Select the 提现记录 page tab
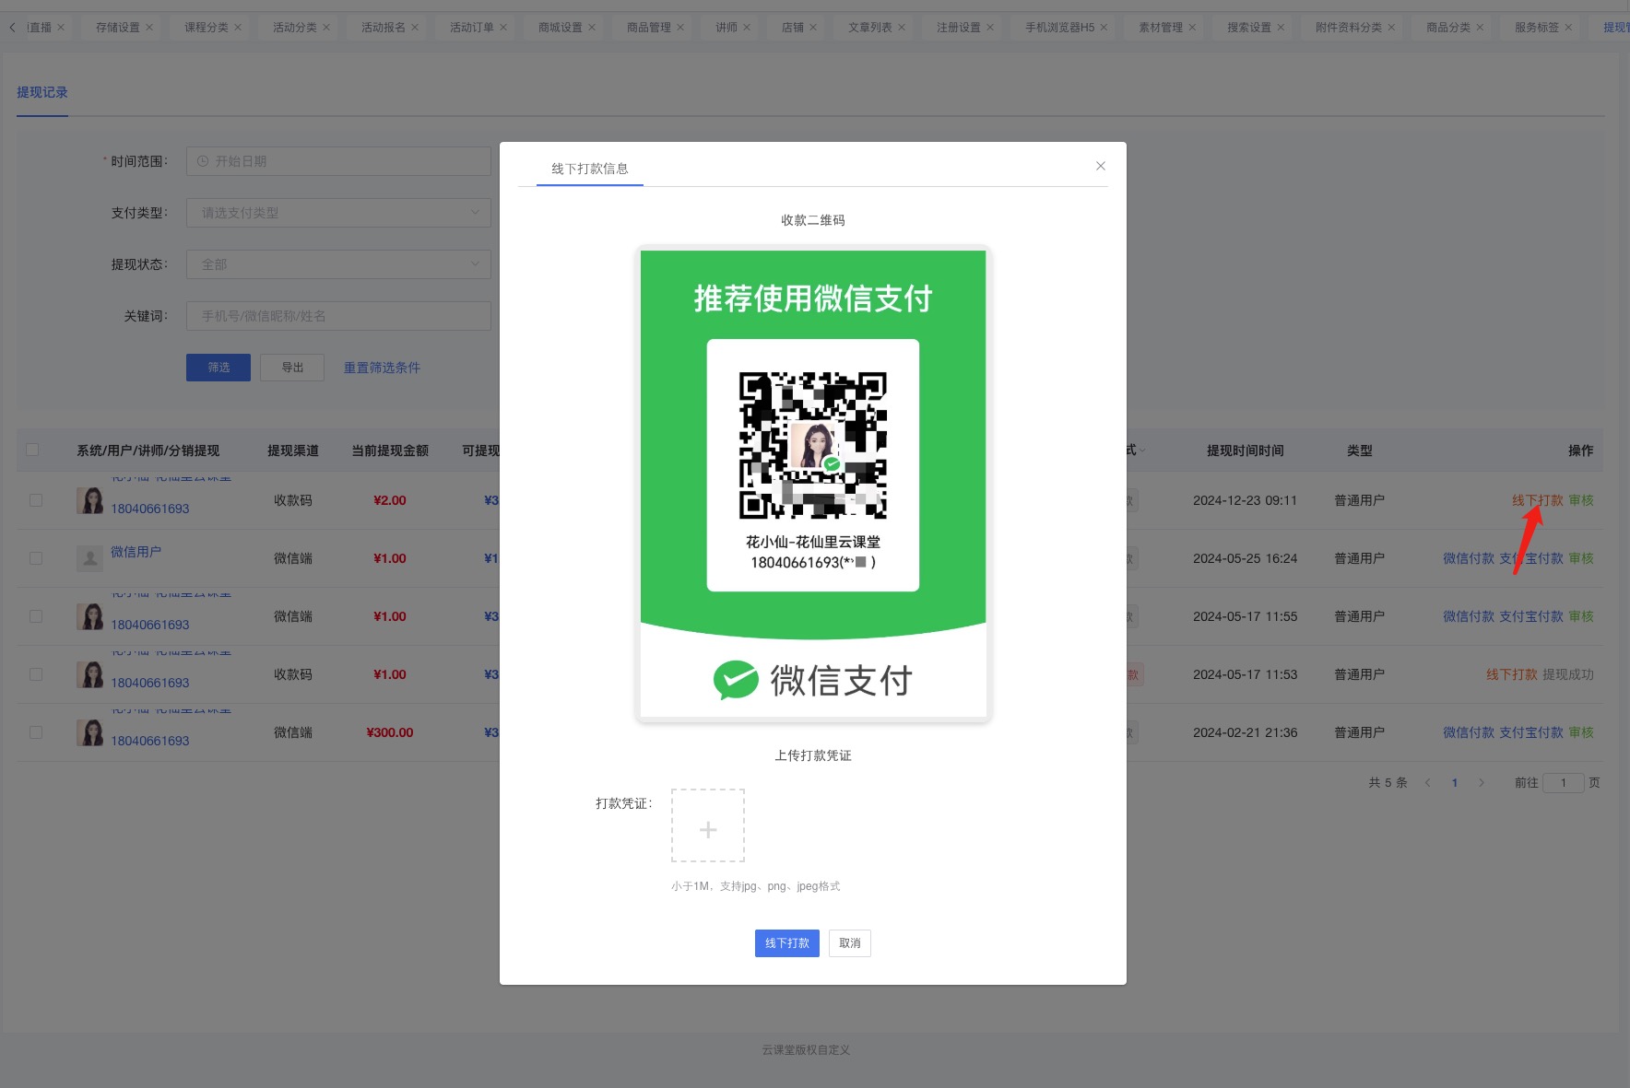The image size is (1630, 1088). point(42,92)
